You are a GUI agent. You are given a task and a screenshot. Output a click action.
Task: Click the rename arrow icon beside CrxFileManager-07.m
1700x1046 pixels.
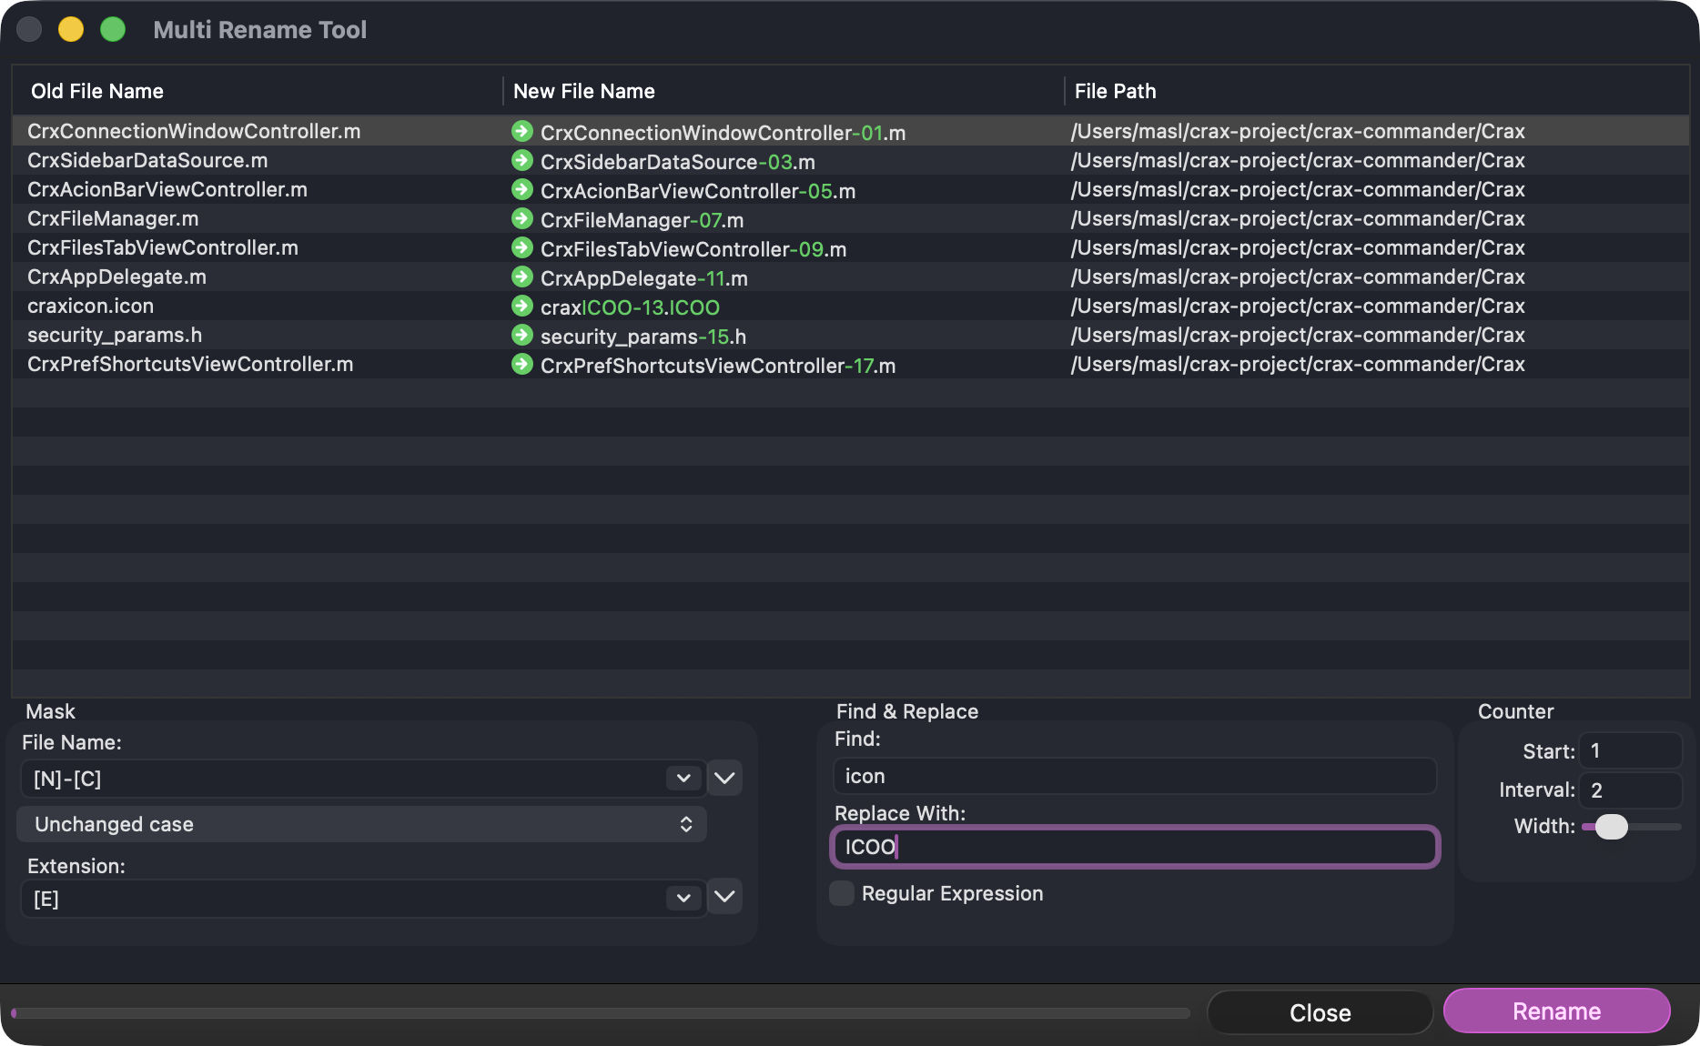(x=521, y=218)
